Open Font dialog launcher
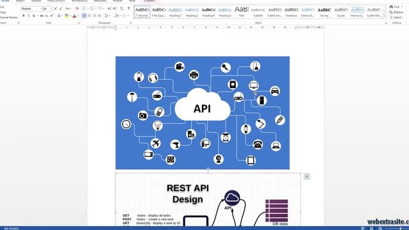Screen dimensions: 409x230 [x=79, y=23]
